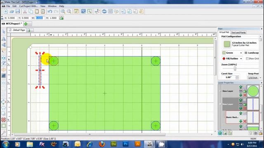Open the Edit menu
Viewport: 264px width, 148px height.
pyautogui.click(x=14, y=6)
